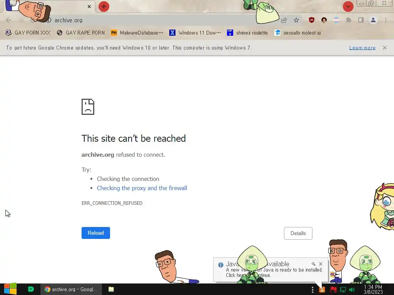Click the blue Reload button
The image size is (394, 295).
point(96,233)
